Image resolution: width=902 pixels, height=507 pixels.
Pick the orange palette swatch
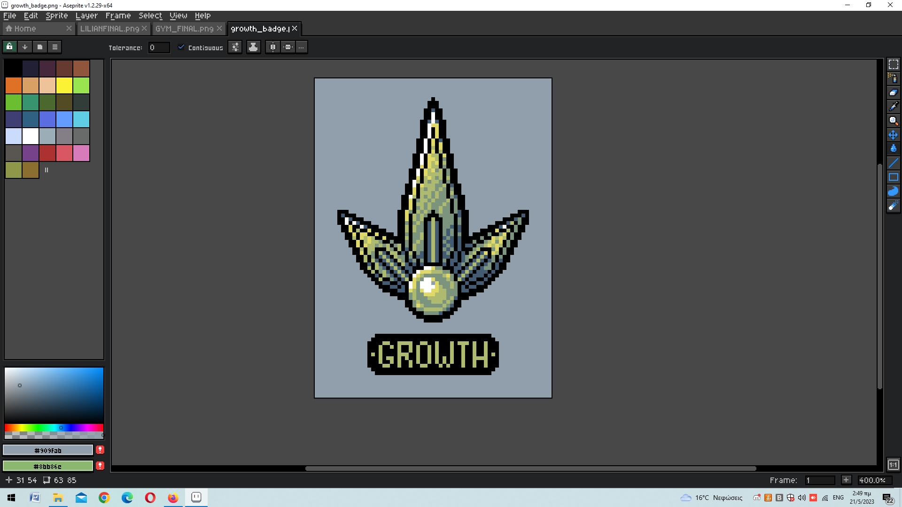coord(14,85)
